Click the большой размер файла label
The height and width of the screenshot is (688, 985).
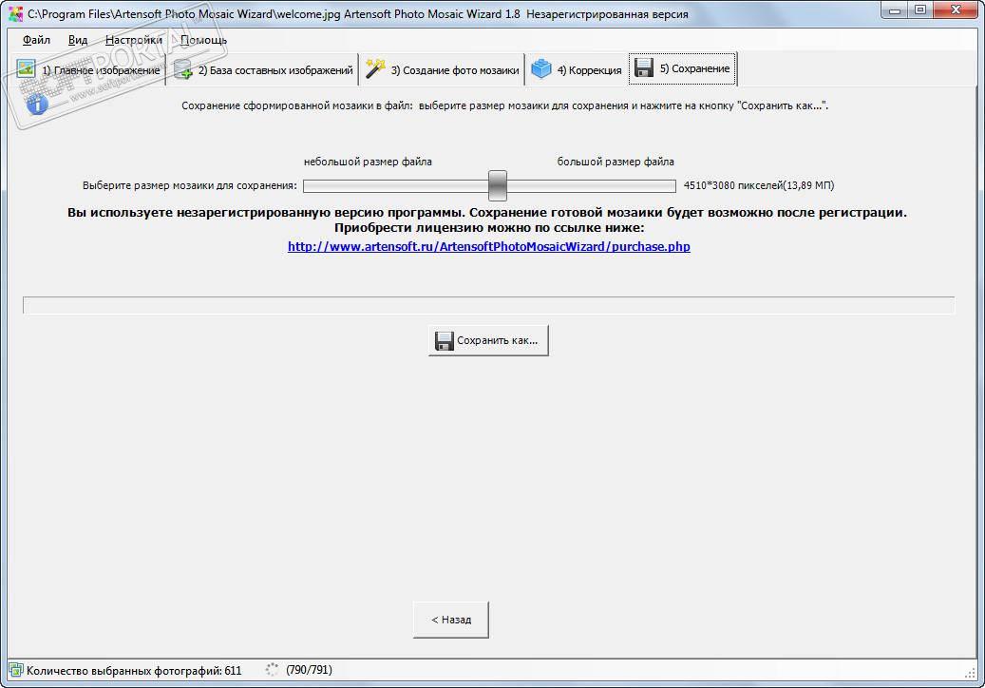[x=616, y=162]
